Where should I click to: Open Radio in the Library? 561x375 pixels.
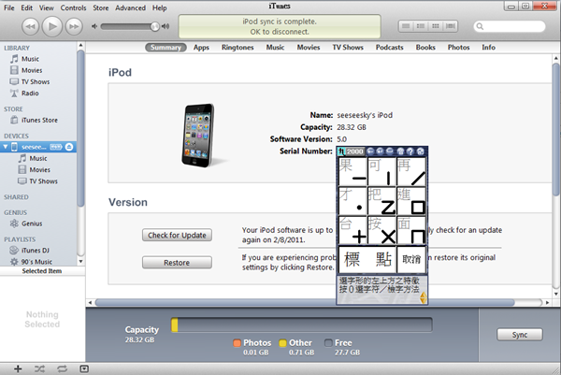[x=30, y=94]
